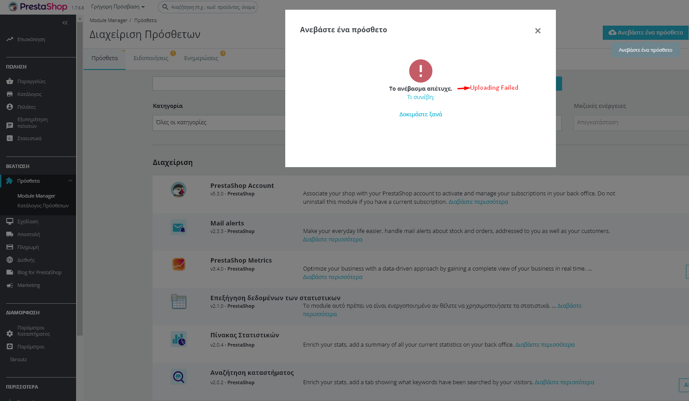Open the Κατάλογος catalog icon
689x401 pixels.
pyautogui.click(x=10, y=94)
